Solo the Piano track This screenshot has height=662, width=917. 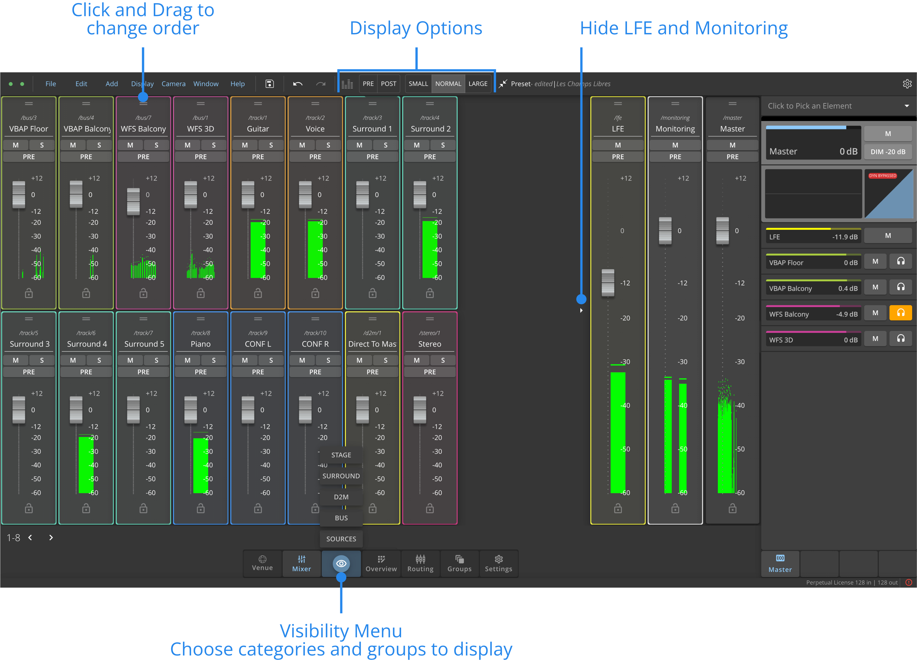click(213, 360)
